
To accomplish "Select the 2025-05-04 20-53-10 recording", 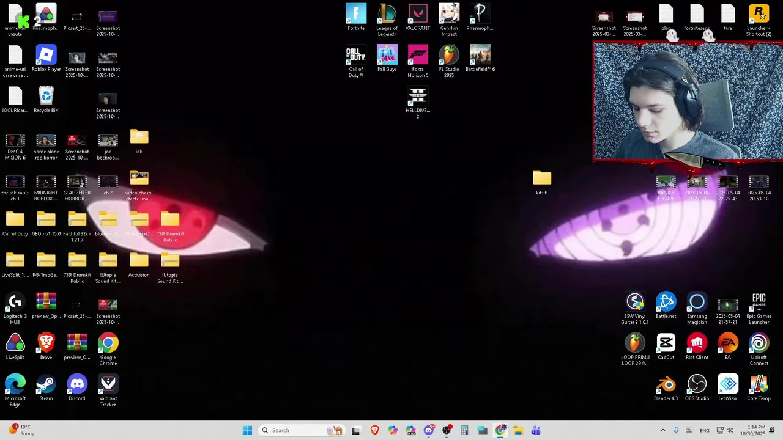I will point(759,188).
